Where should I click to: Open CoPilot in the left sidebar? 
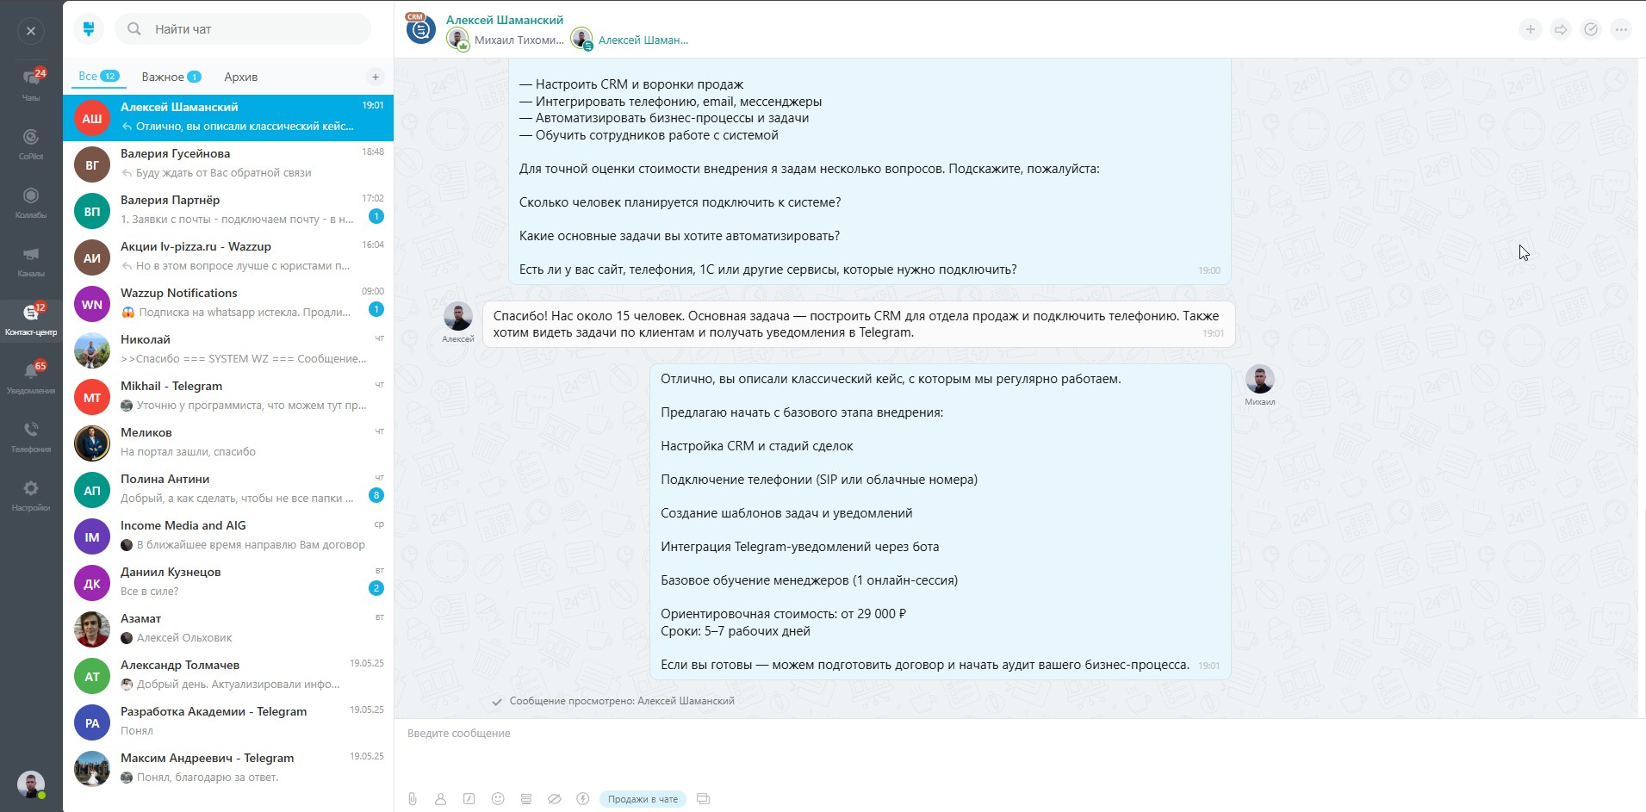coord(31,144)
